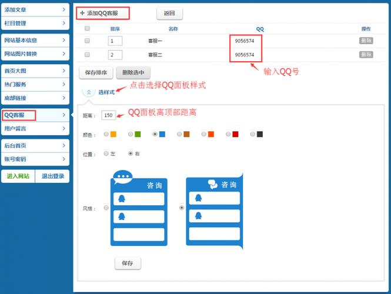Click the 添加QQ客服 add button
The width and height of the screenshot is (391, 294).
(103, 13)
